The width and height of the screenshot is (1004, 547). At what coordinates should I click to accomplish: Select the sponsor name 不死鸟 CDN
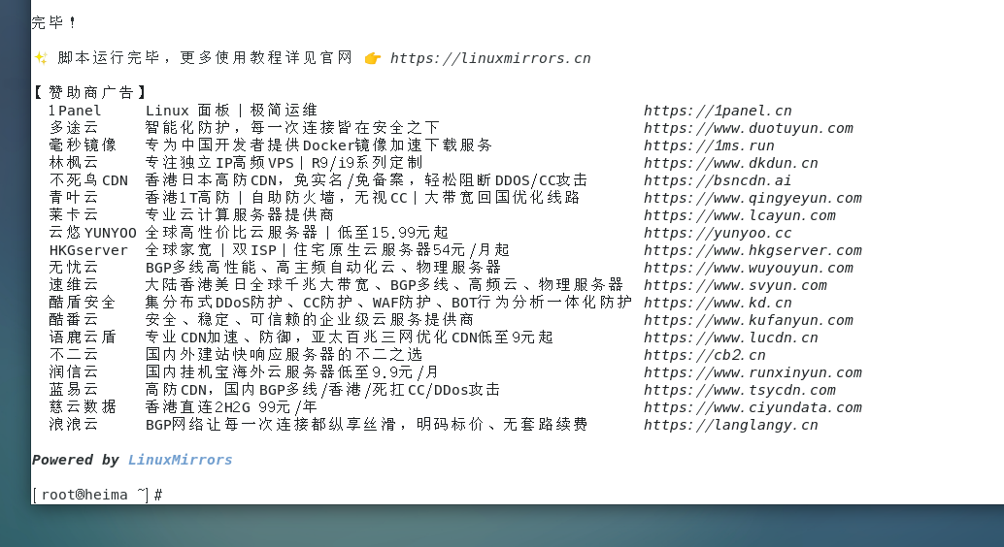[88, 180]
